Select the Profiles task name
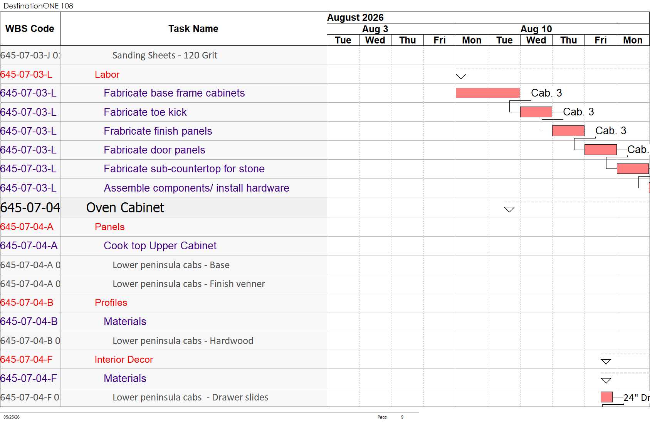This screenshot has height=422, width=650. pyautogui.click(x=111, y=302)
